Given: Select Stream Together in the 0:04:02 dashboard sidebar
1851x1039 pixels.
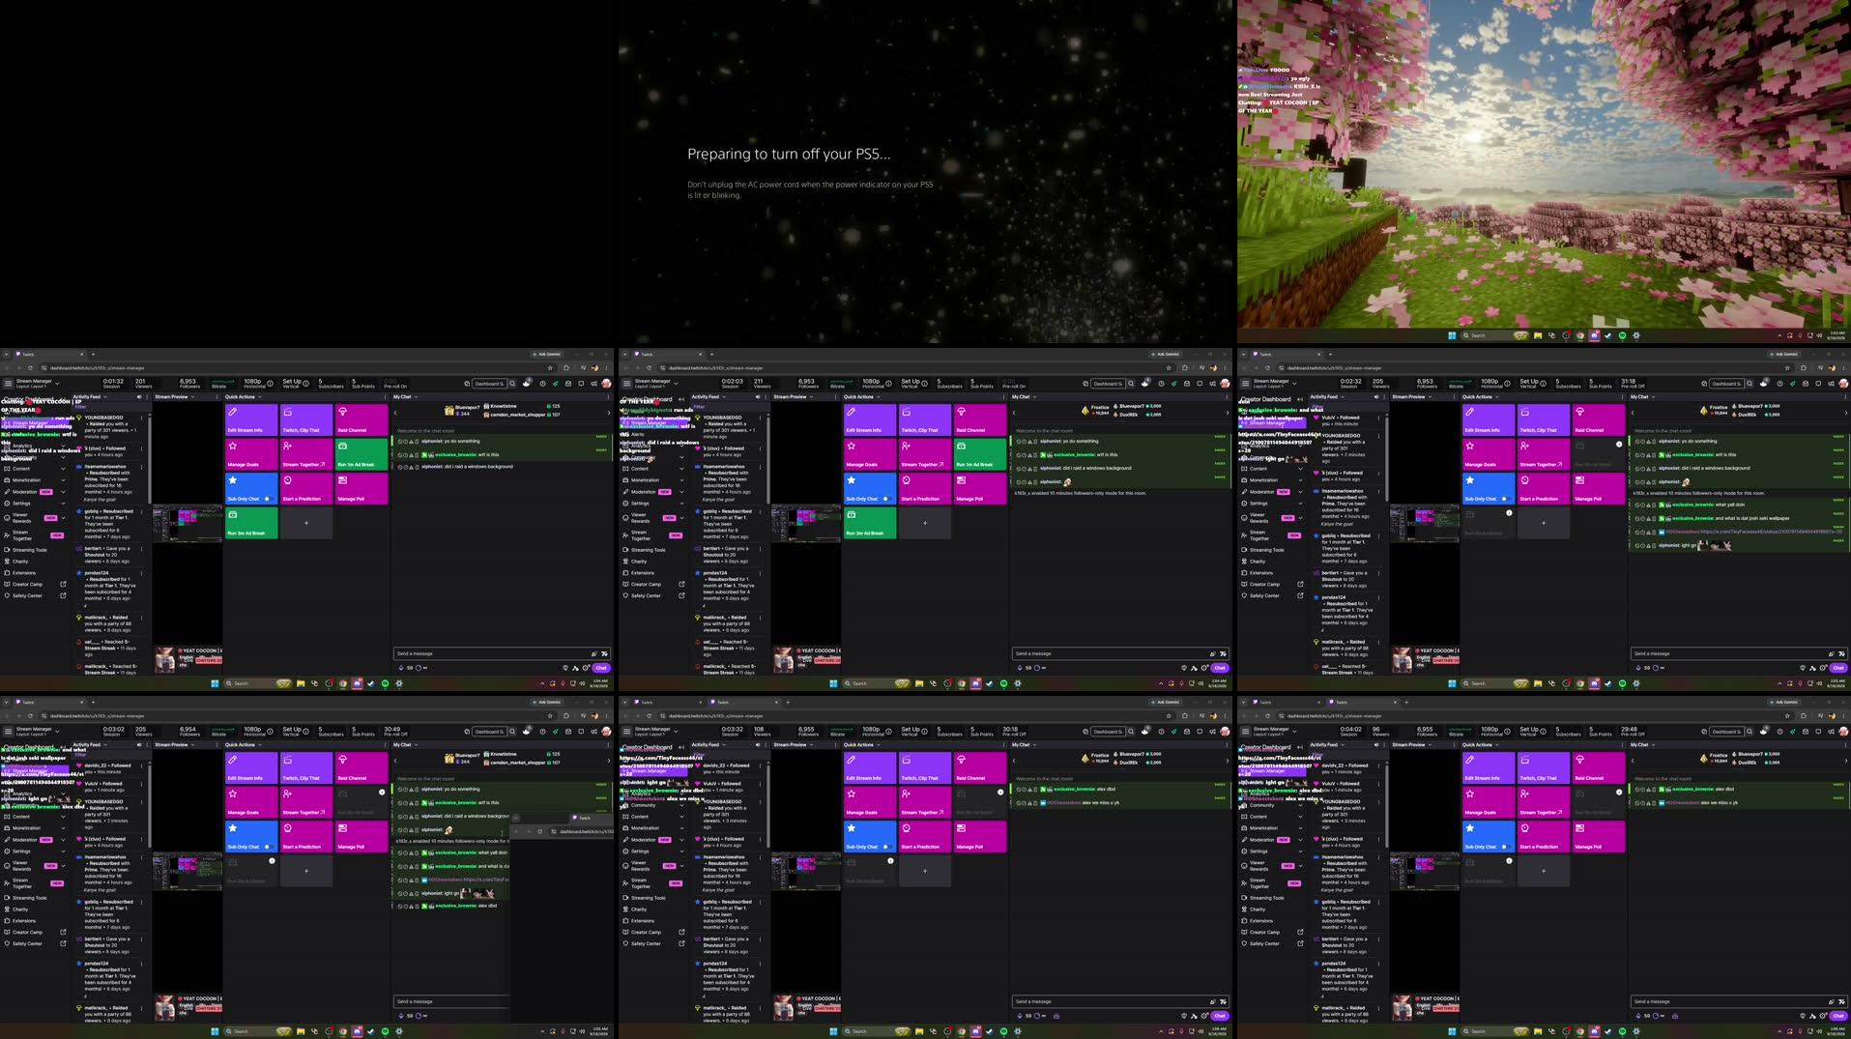Looking at the screenshot, I should coord(1271,883).
